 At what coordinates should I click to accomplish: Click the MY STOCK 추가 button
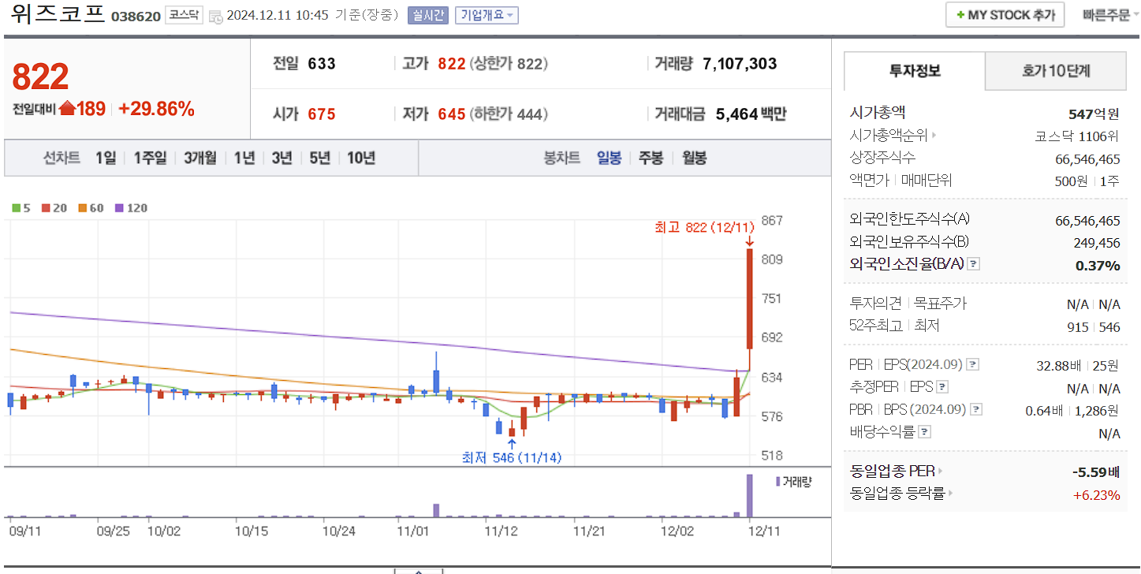[x=1004, y=13]
